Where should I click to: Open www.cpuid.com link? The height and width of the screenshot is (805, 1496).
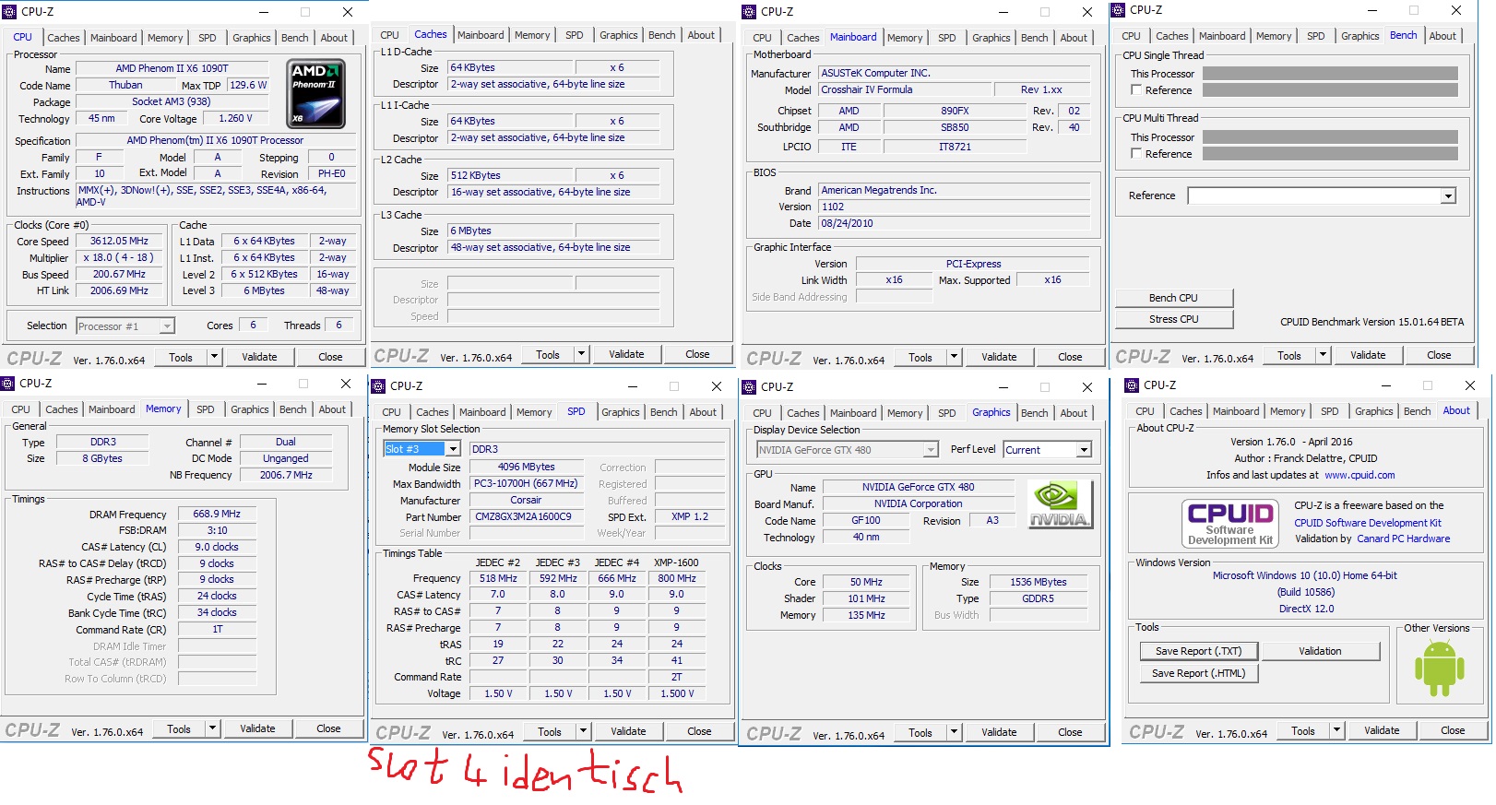click(x=1359, y=475)
